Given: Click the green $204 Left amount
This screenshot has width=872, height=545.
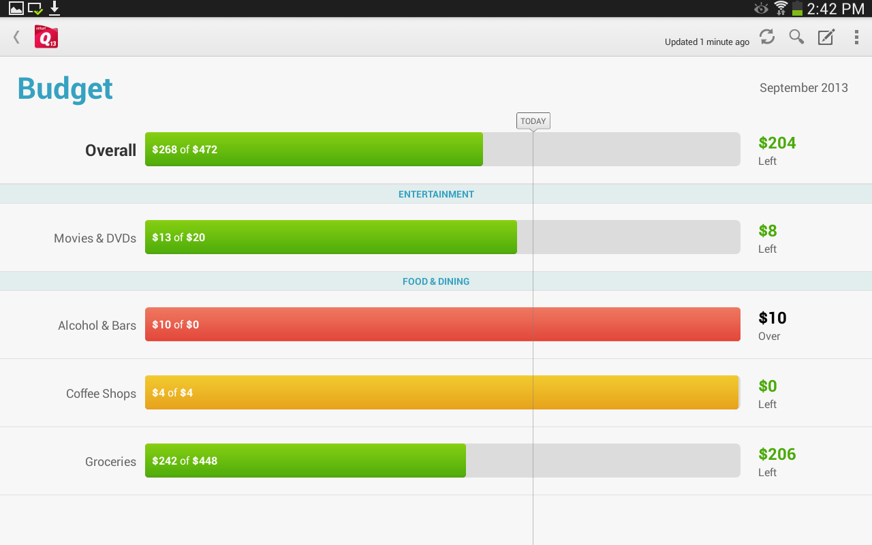Looking at the screenshot, I should pos(777,143).
